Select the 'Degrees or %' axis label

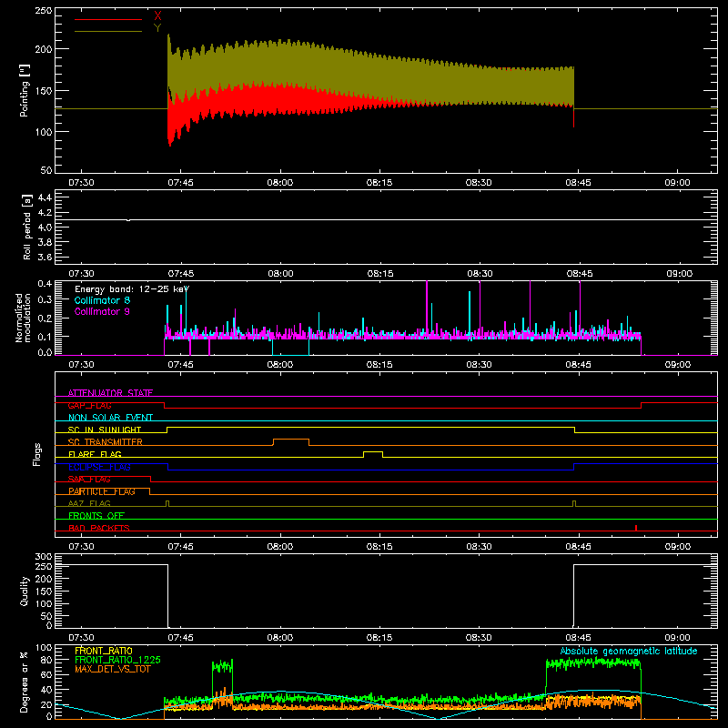tap(25, 682)
